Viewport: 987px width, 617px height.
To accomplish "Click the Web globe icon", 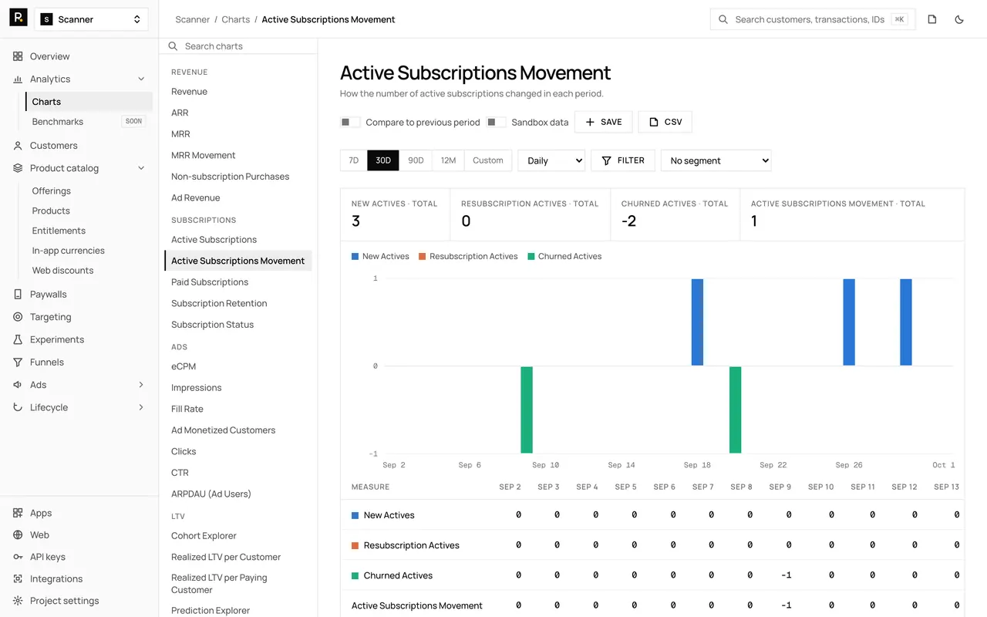I will point(18,534).
